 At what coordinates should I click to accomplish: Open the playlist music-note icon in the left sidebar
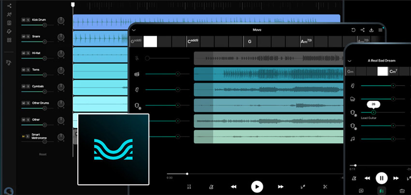[x=9, y=63]
